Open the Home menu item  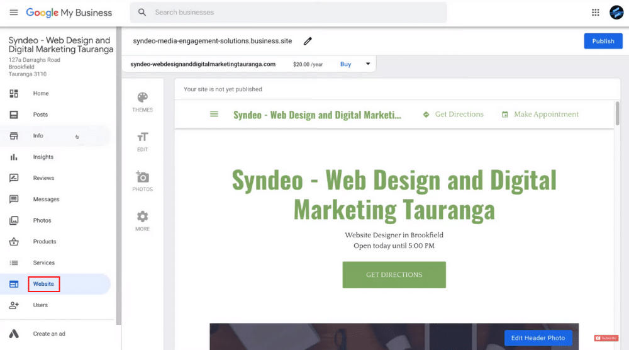[40, 94]
